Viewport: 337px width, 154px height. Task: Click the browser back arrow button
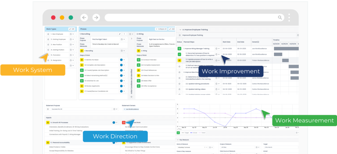coord(84,18)
